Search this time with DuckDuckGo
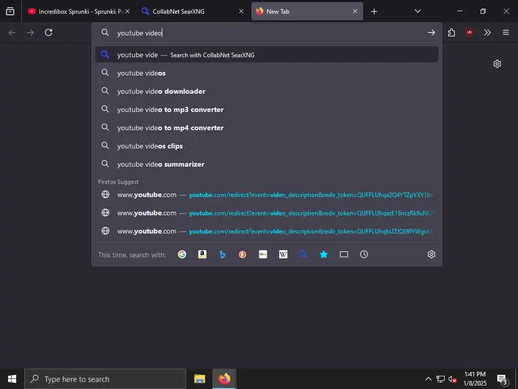Screen dimensions: 518x389 [x=242, y=254]
